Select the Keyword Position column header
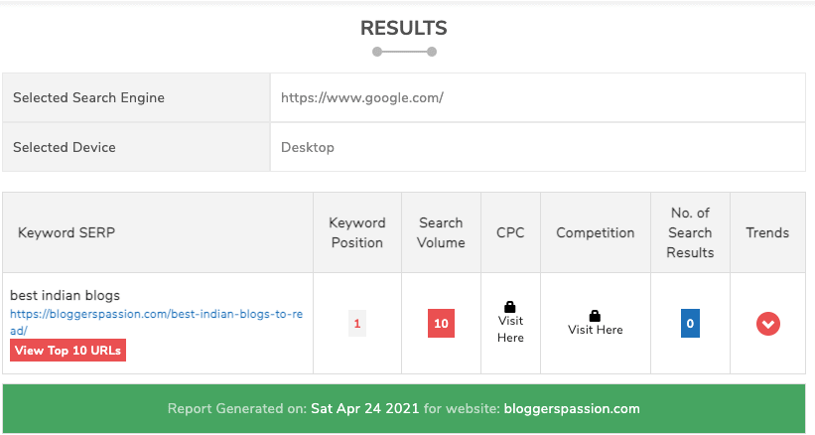The image size is (815, 435). pyautogui.click(x=357, y=232)
